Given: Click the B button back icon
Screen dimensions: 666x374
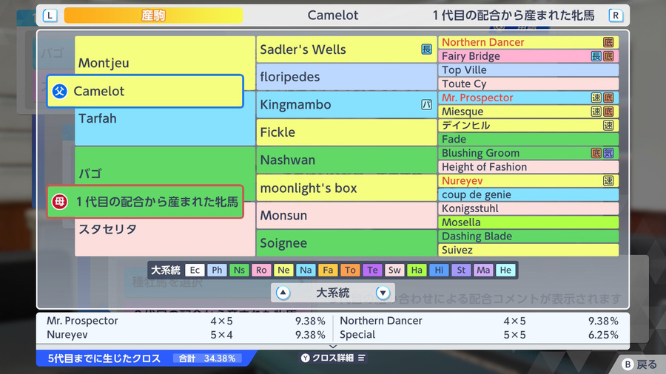Looking at the screenshot, I should tap(628, 364).
